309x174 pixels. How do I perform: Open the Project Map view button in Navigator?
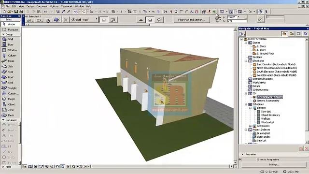pos(284,34)
